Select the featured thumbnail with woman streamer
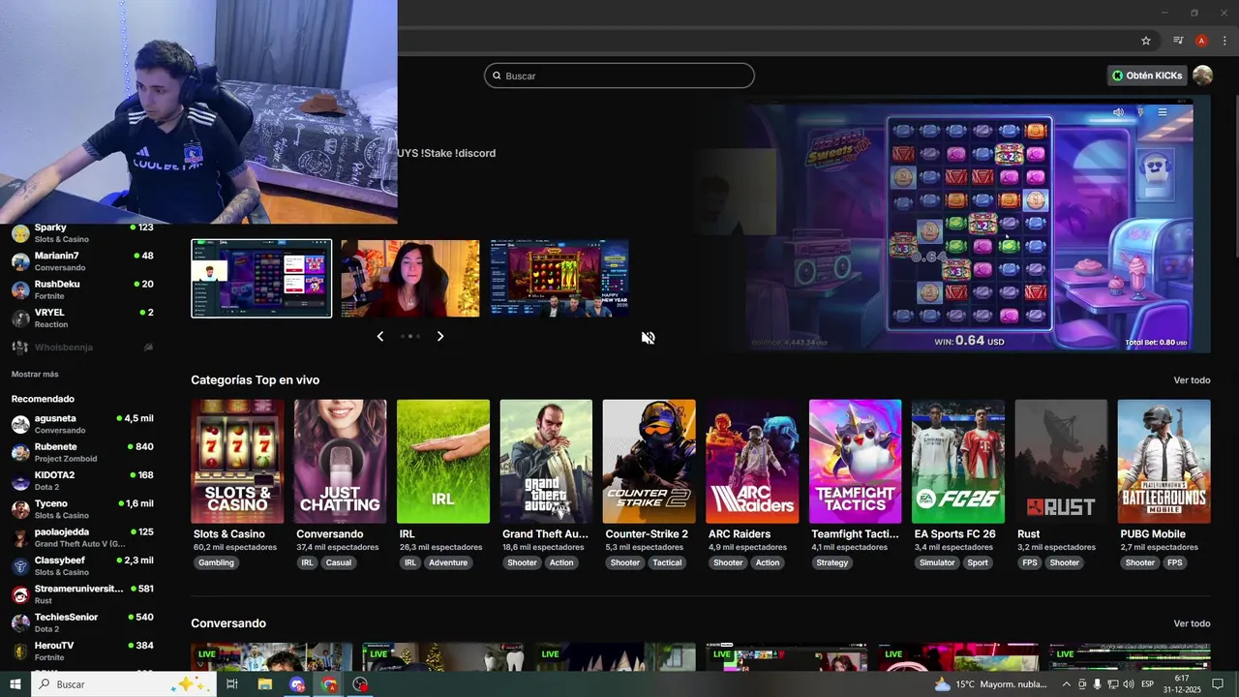Image resolution: width=1239 pixels, height=697 pixels. click(410, 279)
